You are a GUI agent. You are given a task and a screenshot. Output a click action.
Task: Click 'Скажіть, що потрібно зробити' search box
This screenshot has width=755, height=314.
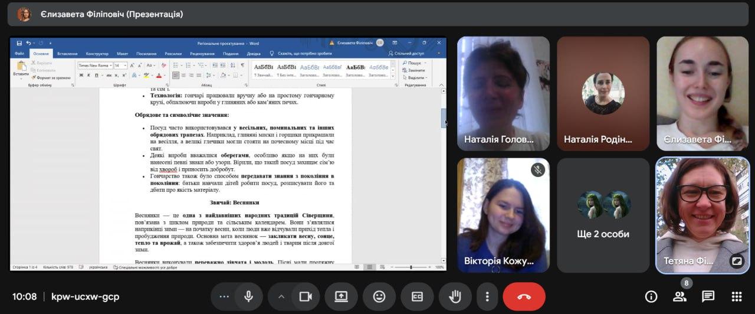[x=300, y=53]
